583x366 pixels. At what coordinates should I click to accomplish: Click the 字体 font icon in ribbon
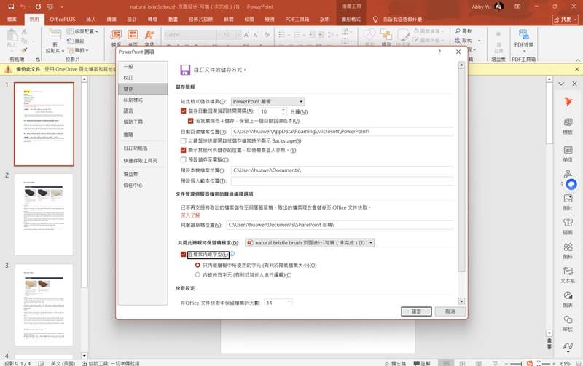(x=149, y=35)
